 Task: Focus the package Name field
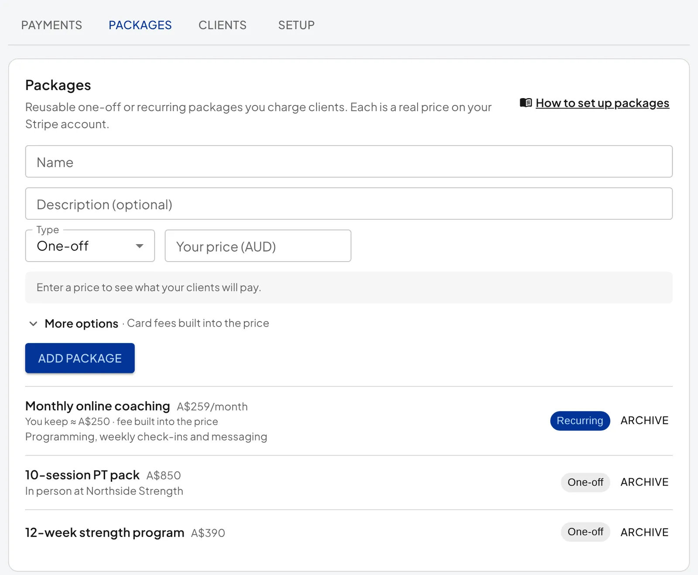point(349,162)
